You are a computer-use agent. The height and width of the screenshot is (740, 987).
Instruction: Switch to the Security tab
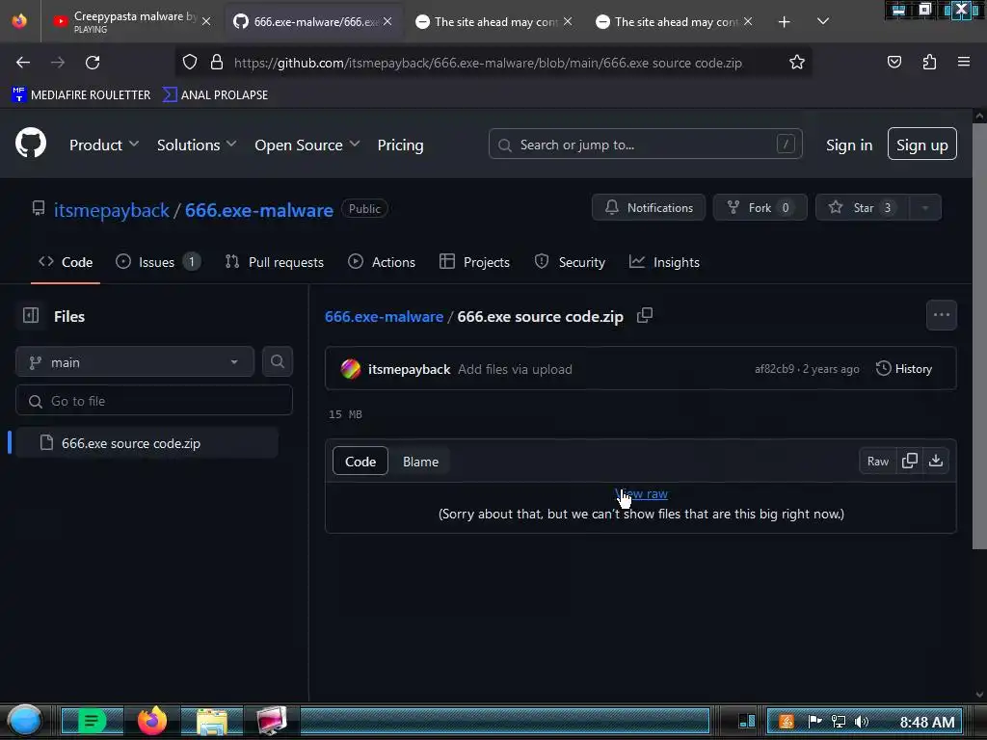click(x=570, y=262)
